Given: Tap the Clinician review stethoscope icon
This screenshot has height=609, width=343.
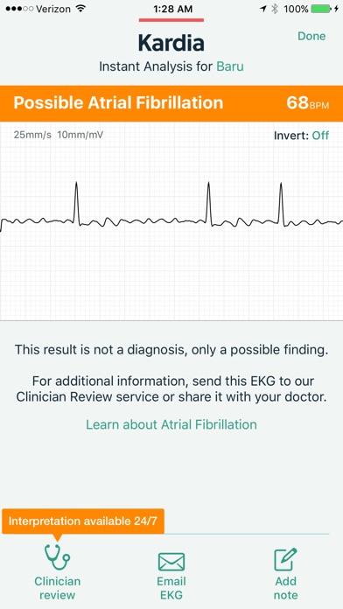Looking at the screenshot, I should [57, 557].
